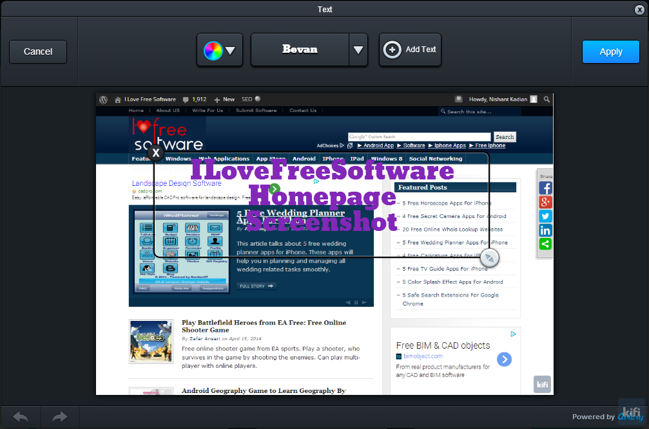
Task: Click the slider next arrow
Action: tap(364, 303)
